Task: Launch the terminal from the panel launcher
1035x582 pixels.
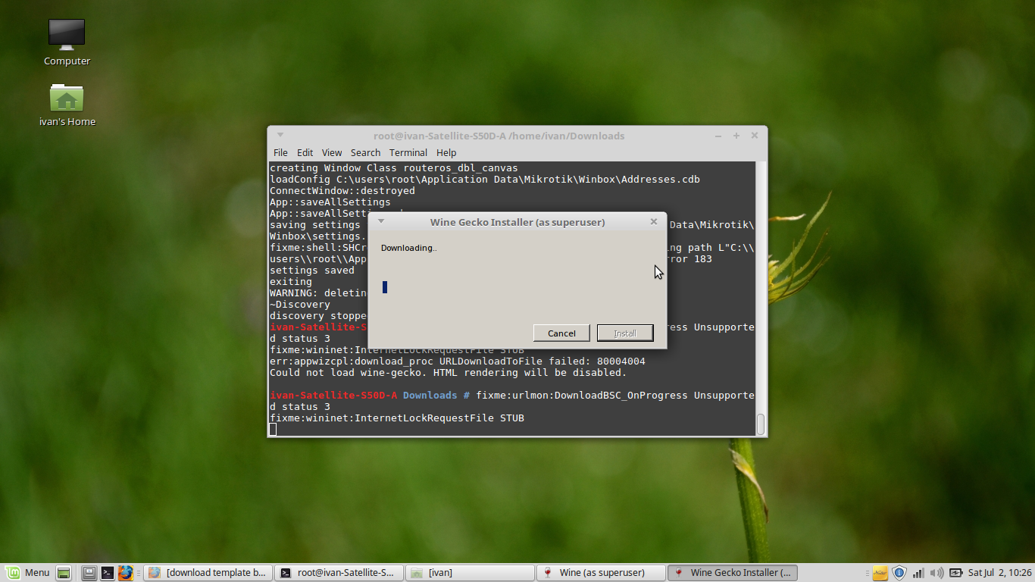Action: click(x=108, y=573)
